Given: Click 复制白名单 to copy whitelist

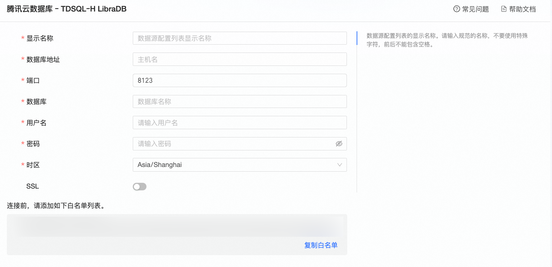Looking at the screenshot, I should 321,245.
